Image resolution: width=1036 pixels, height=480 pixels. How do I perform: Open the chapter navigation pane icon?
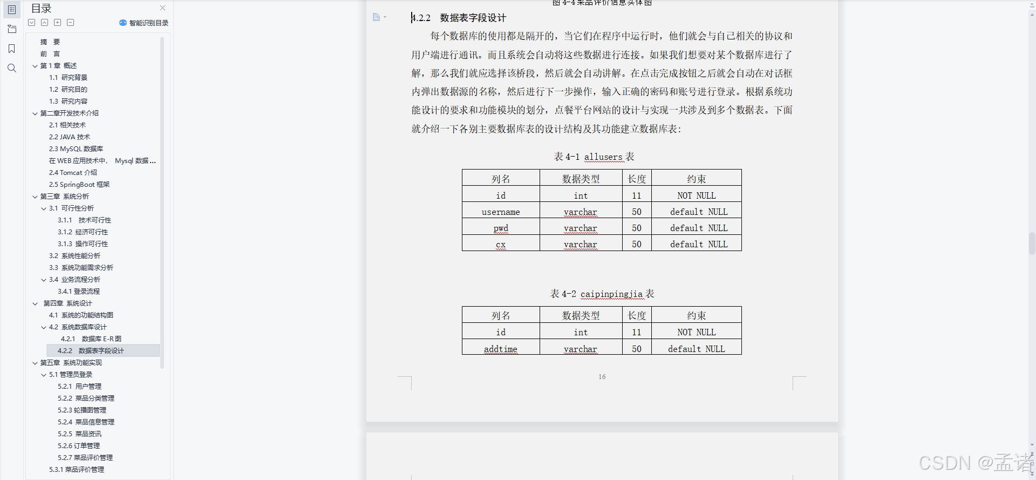12,29
